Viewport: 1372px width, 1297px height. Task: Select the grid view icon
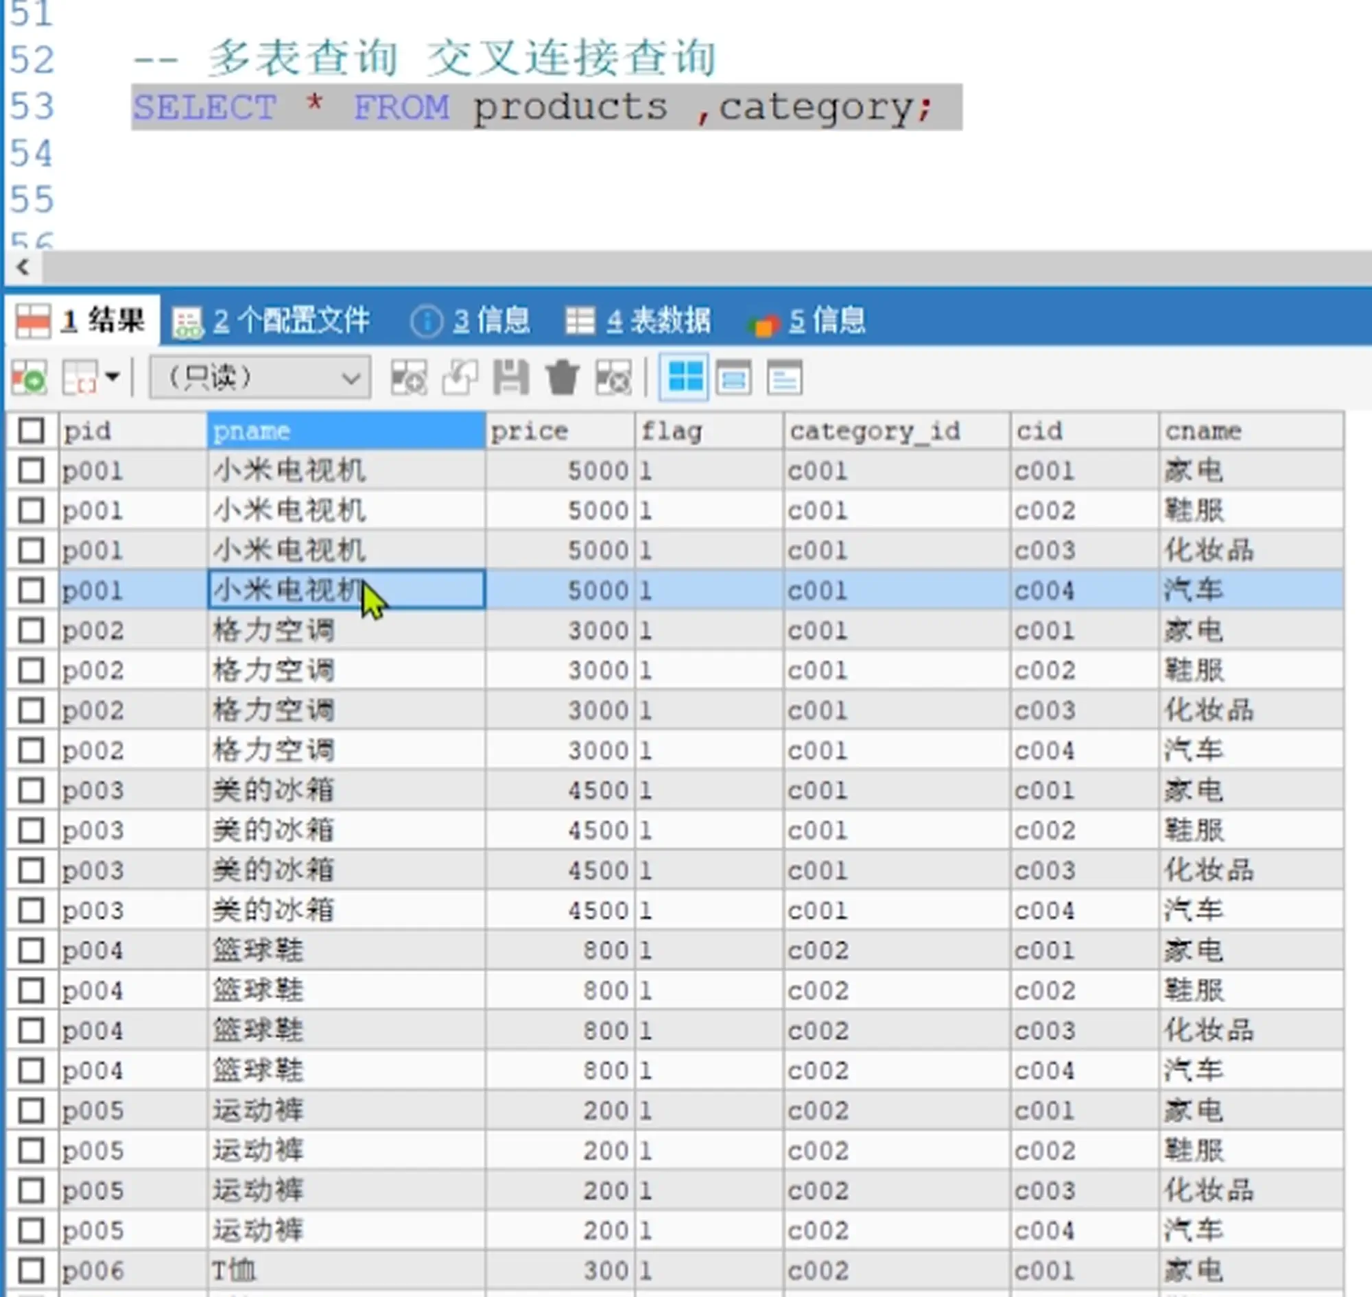pos(685,377)
